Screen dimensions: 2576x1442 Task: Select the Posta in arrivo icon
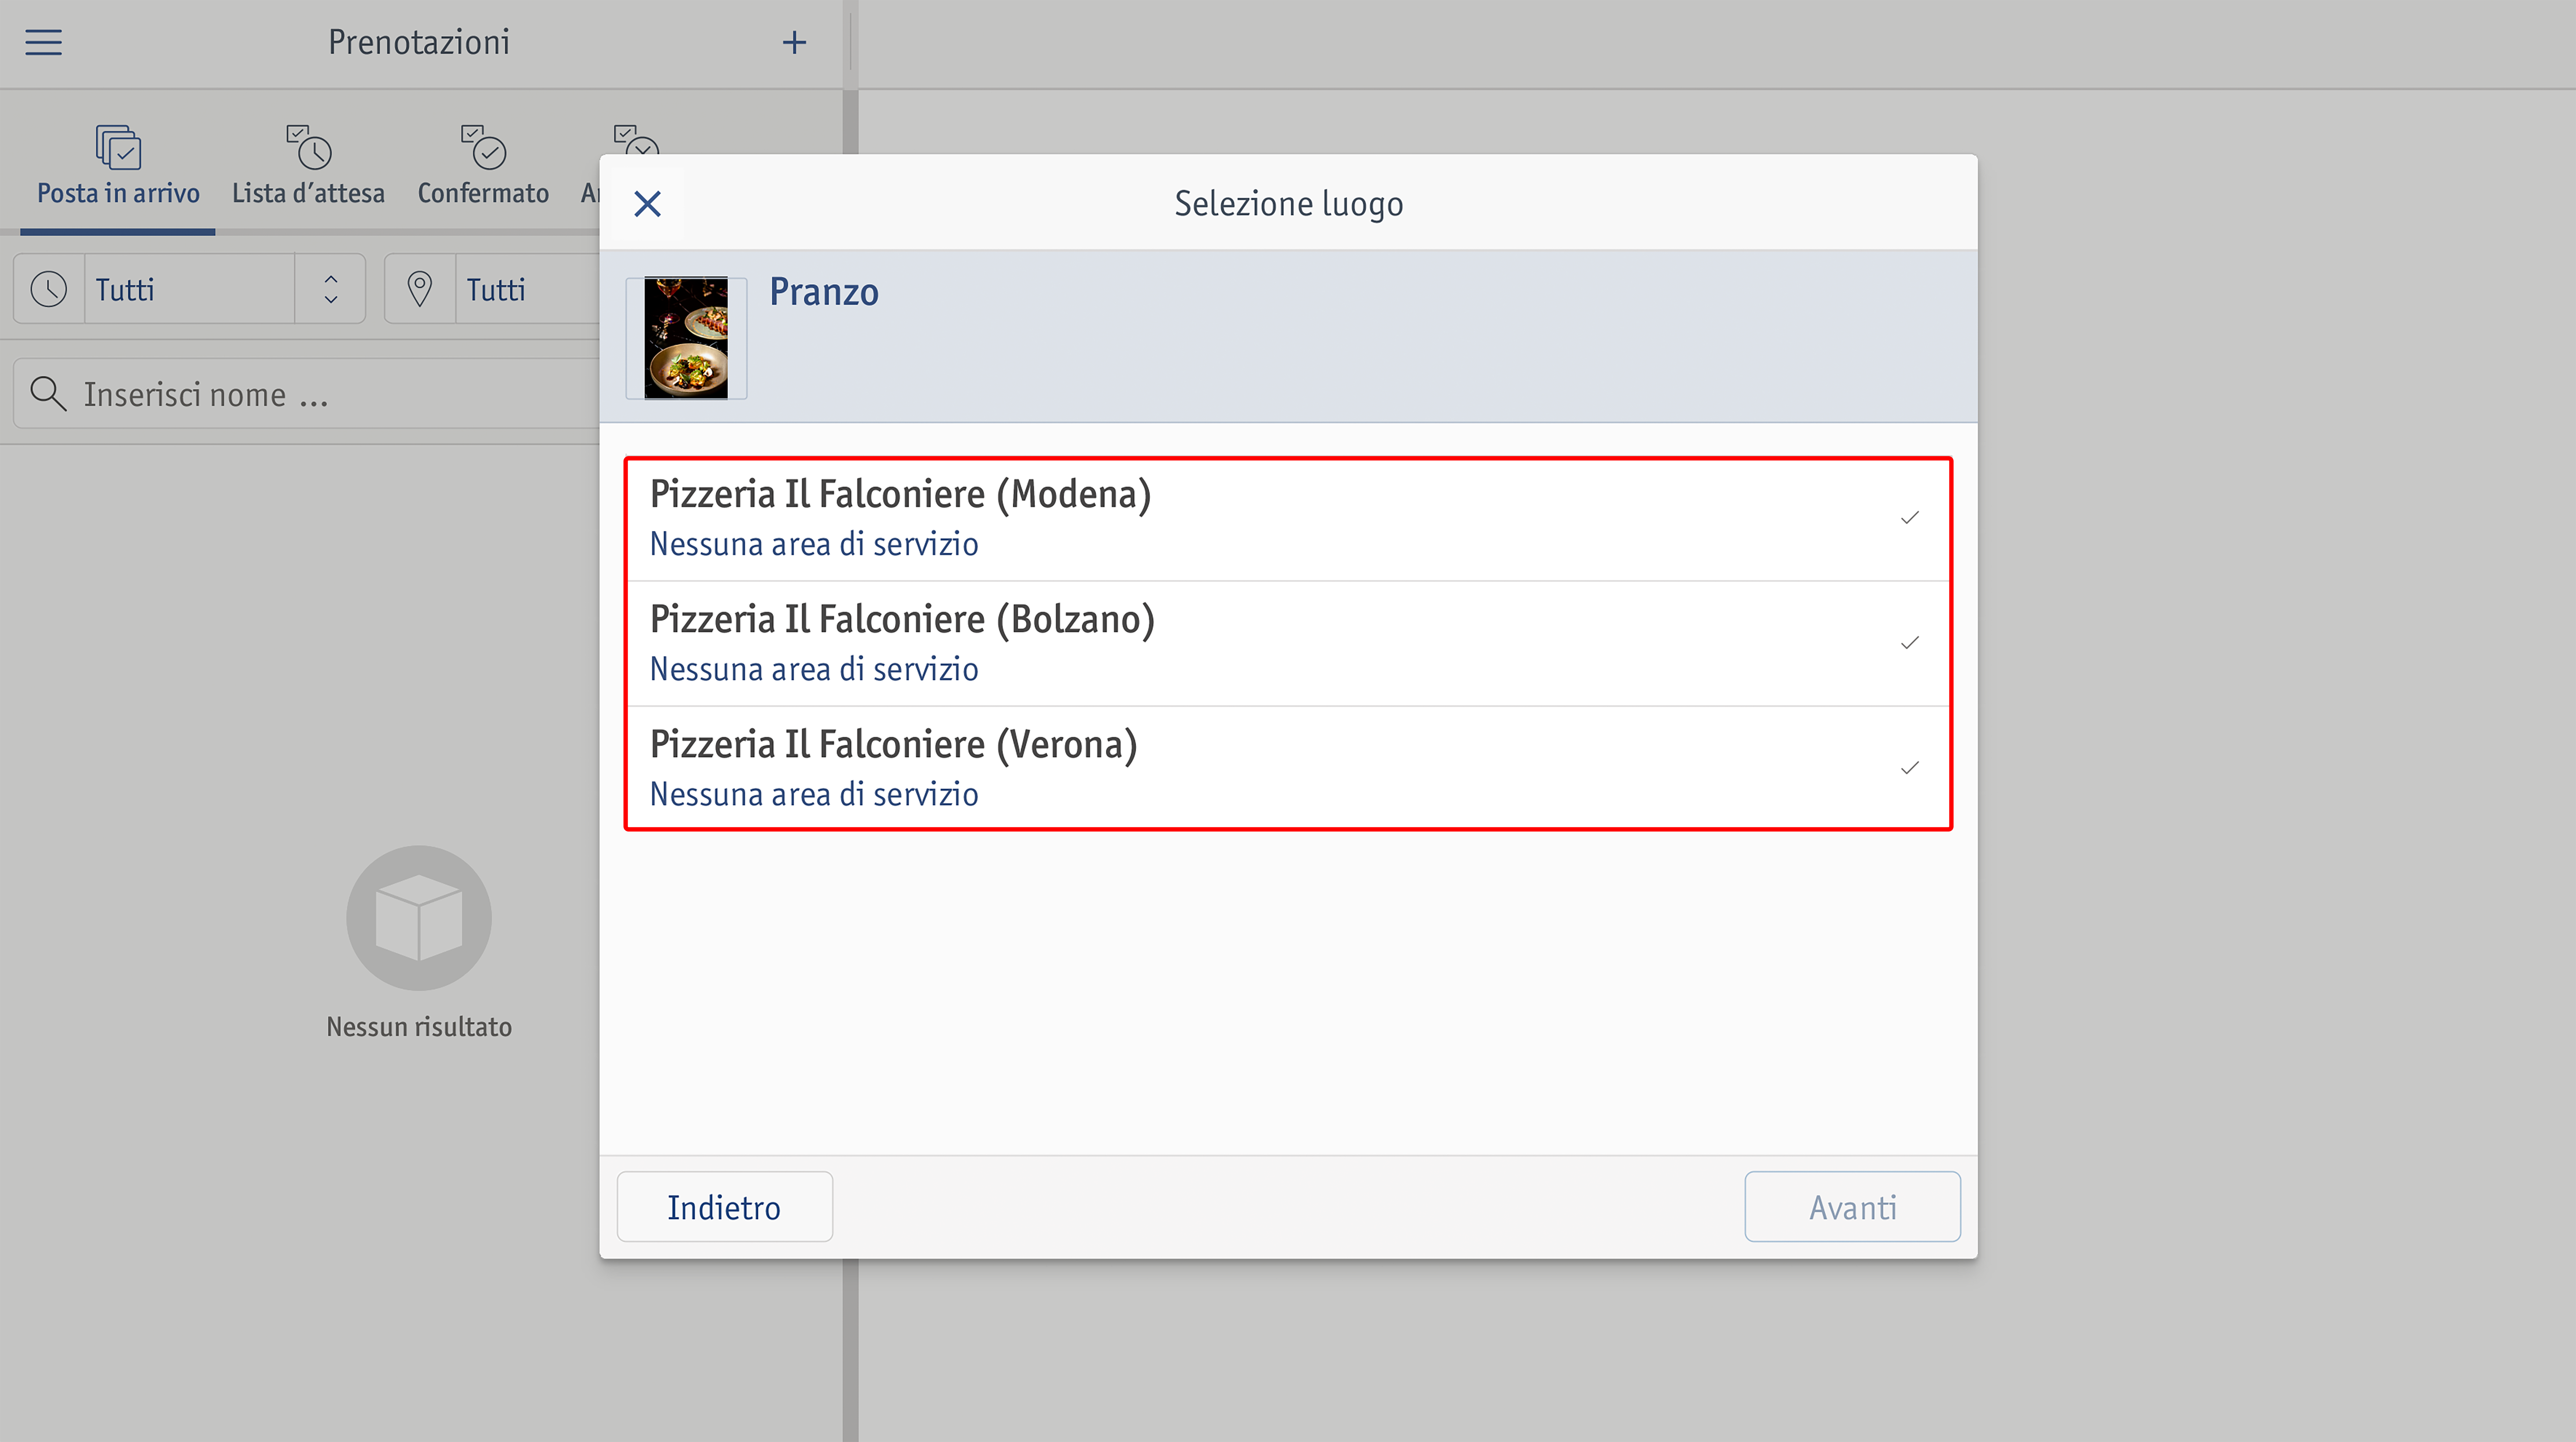point(118,147)
